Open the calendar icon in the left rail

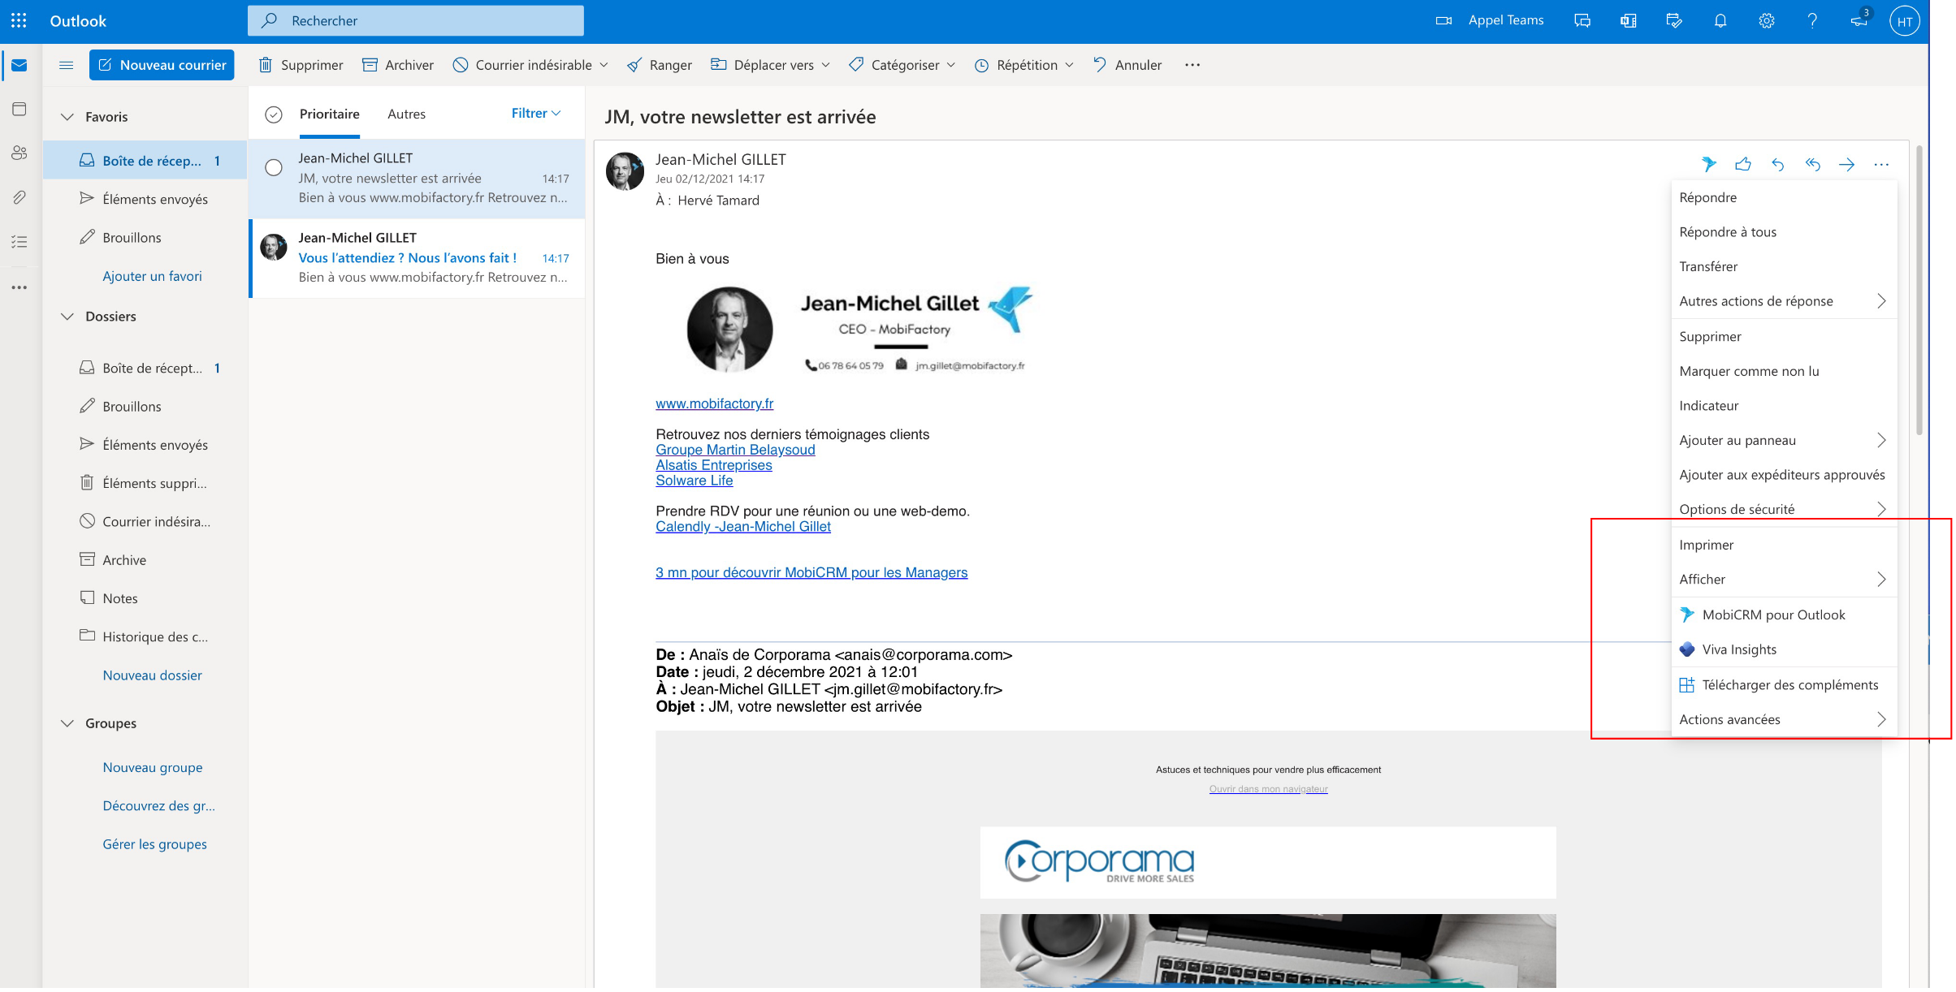[19, 109]
